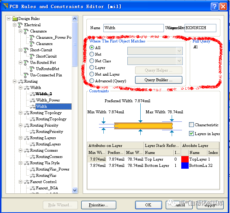Select the Net Class radio button

click(x=92, y=61)
